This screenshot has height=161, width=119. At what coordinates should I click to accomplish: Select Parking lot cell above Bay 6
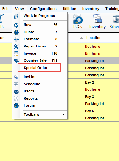click(101, 104)
